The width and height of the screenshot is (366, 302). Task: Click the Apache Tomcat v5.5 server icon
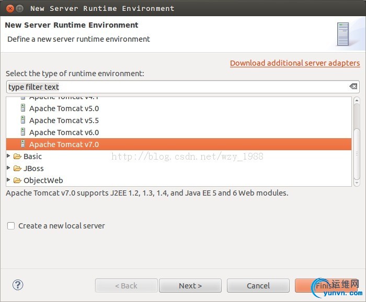[23, 120]
